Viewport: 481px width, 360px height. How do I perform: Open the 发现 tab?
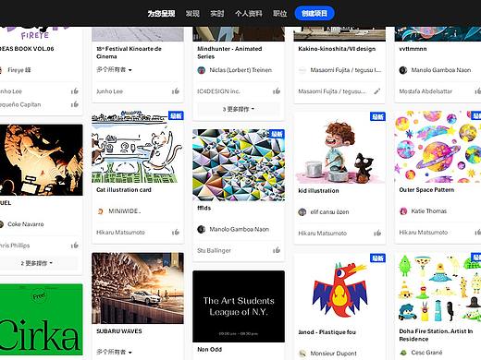click(192, 14)
